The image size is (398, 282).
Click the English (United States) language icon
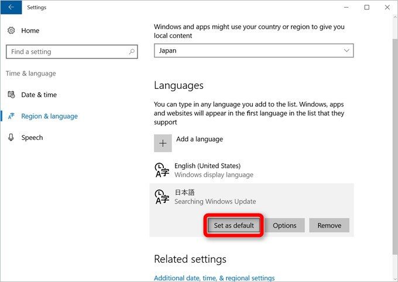(x=162, y=170)
